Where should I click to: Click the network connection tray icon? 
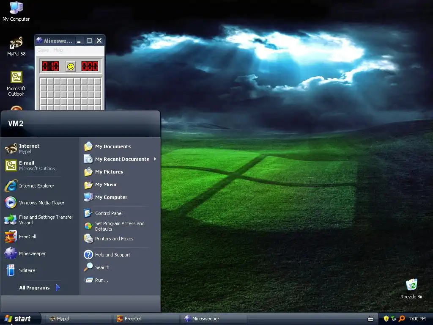[x=394, y=319]
